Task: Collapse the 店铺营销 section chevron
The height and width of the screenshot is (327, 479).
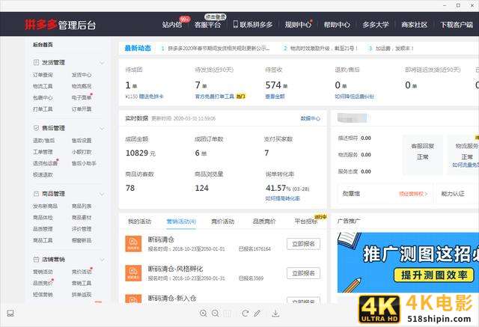Action: point(102,260)
